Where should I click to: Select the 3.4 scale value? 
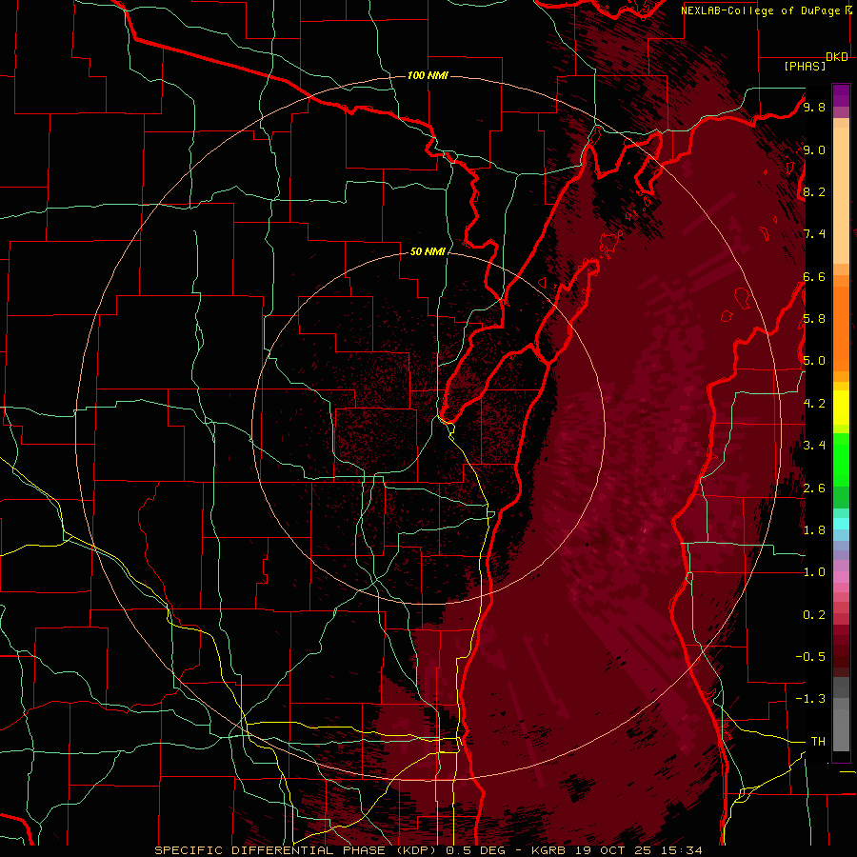pos(814,446)
